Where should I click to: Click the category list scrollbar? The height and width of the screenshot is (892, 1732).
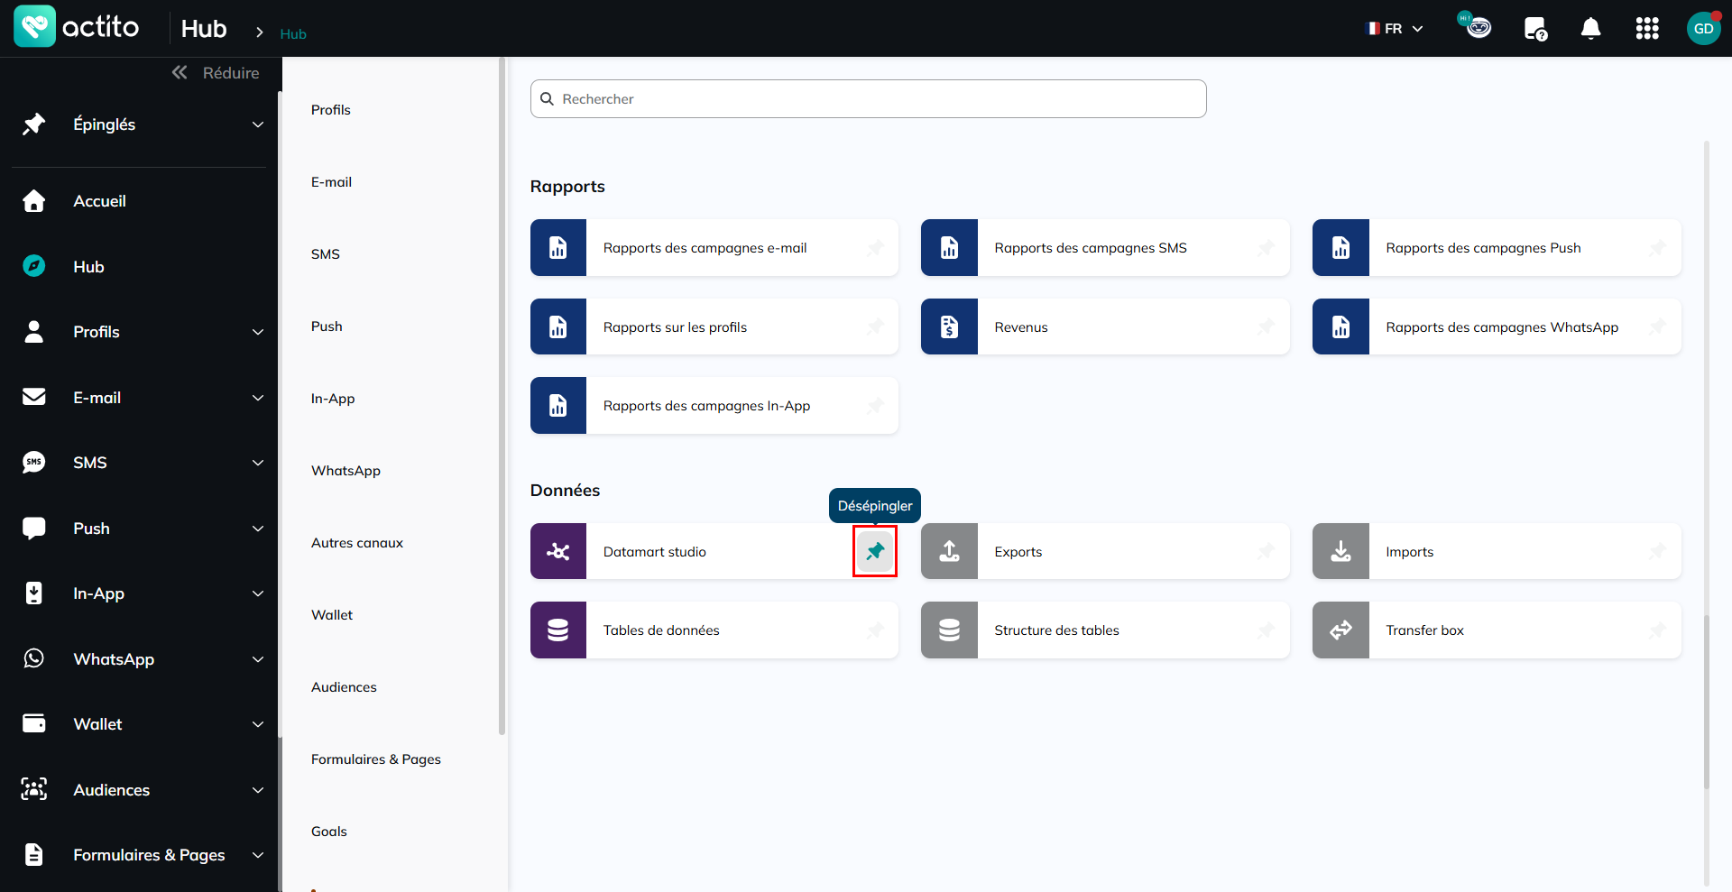502,397
